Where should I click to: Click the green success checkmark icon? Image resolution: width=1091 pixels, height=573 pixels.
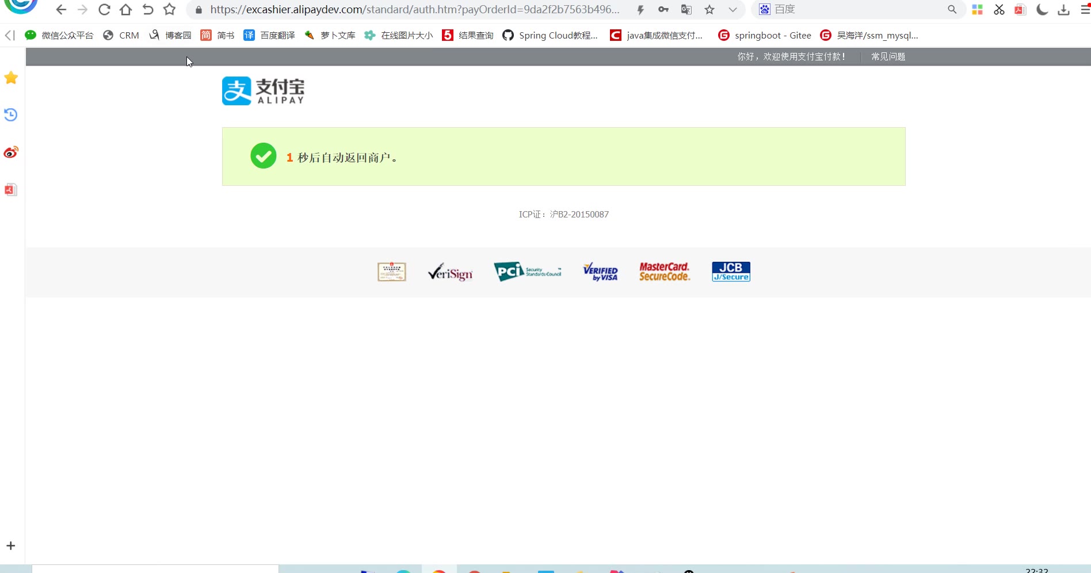point(264,156)
